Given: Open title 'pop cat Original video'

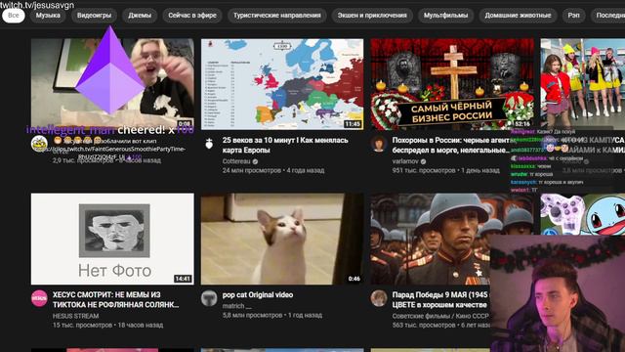Looking at the screenshot, I should click(258, 295).
